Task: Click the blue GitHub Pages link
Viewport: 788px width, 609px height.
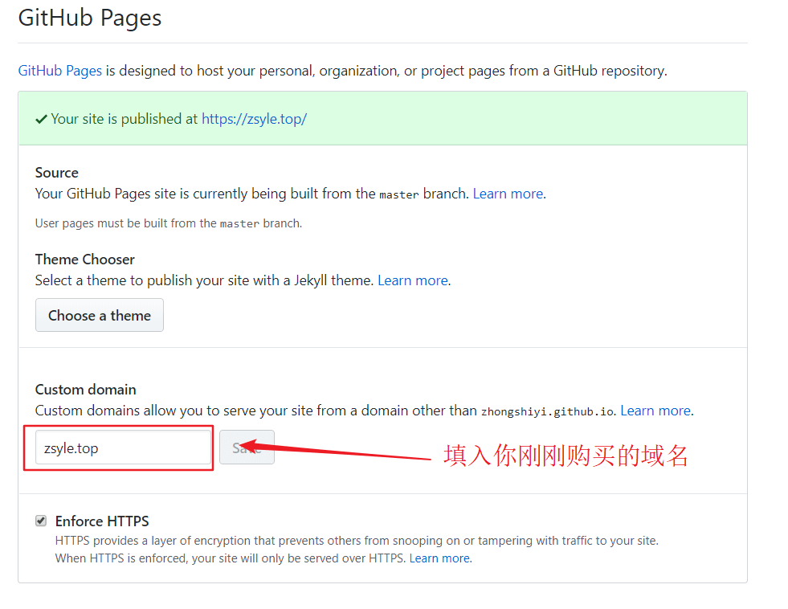Action: point(60,71)
